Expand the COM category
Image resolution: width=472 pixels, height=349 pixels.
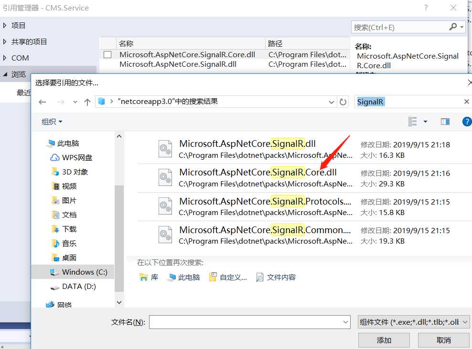click(x=5, y=58)
